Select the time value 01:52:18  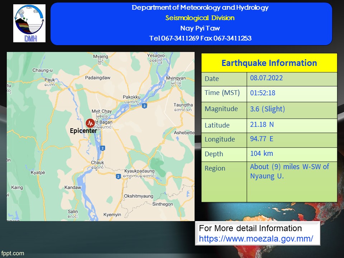(x=263, y=93)
